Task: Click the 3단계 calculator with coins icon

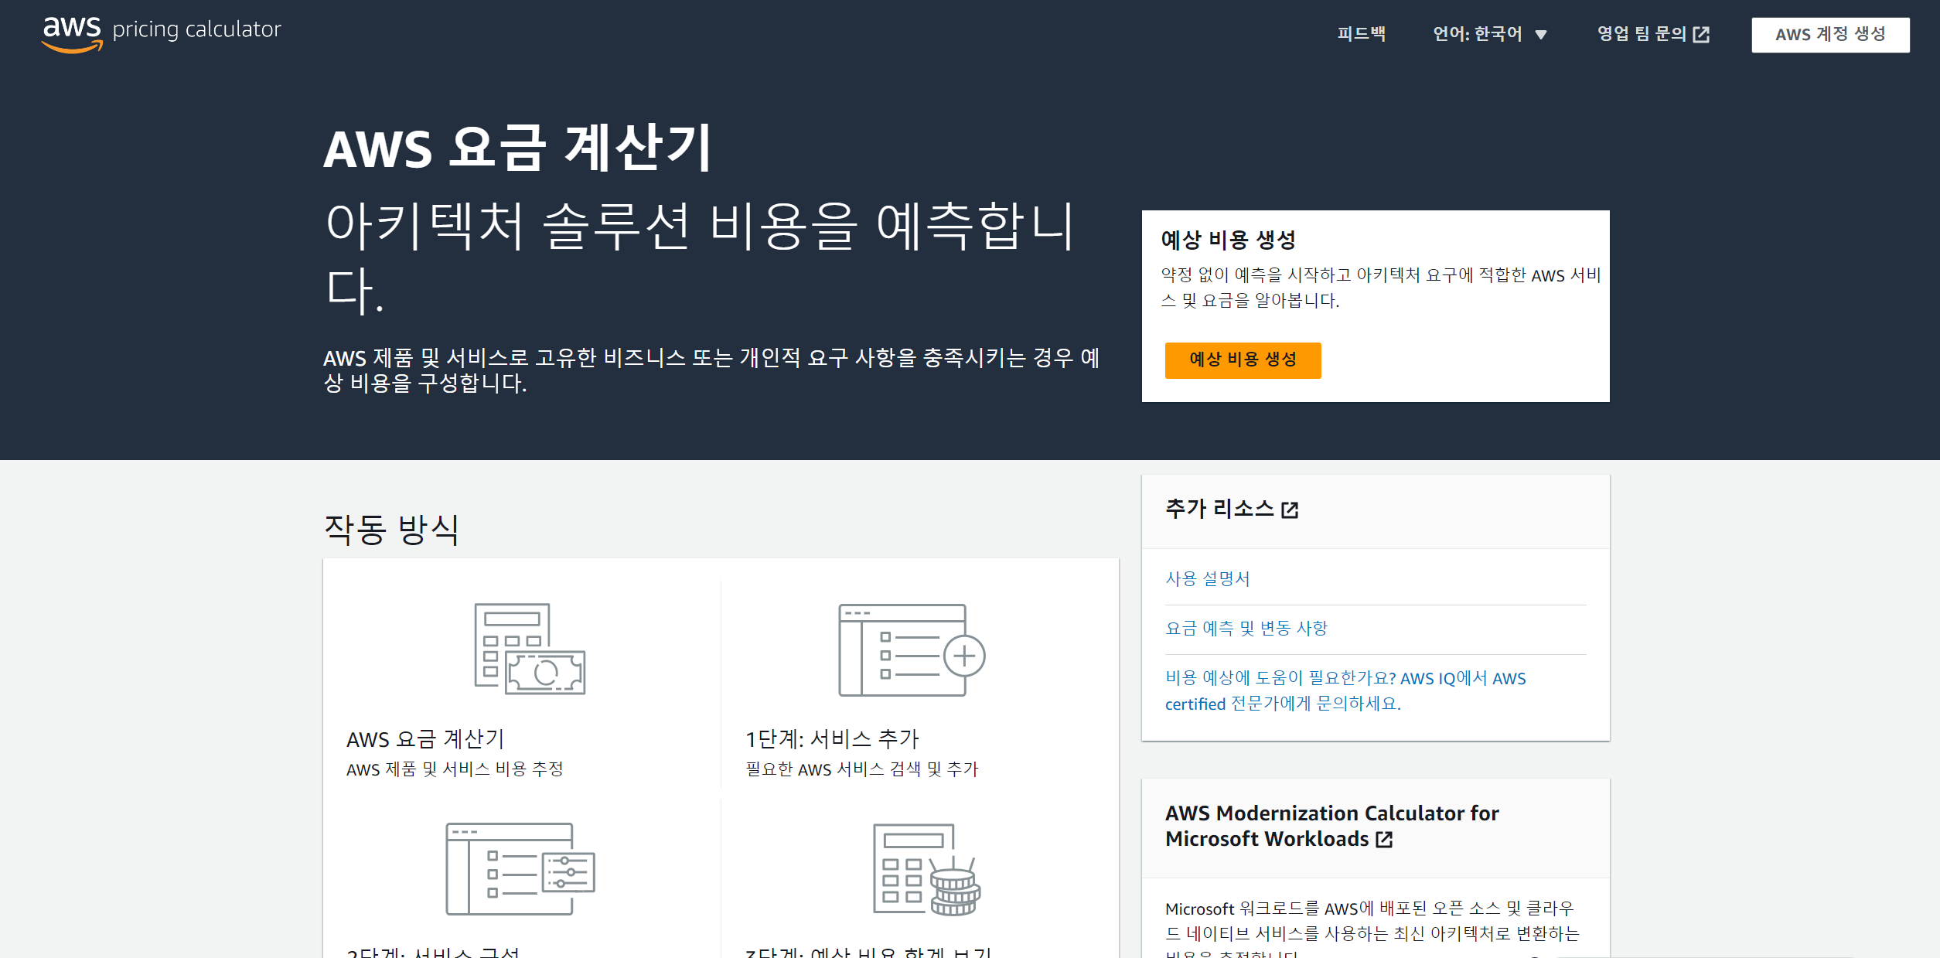Action: pos(926,870)
